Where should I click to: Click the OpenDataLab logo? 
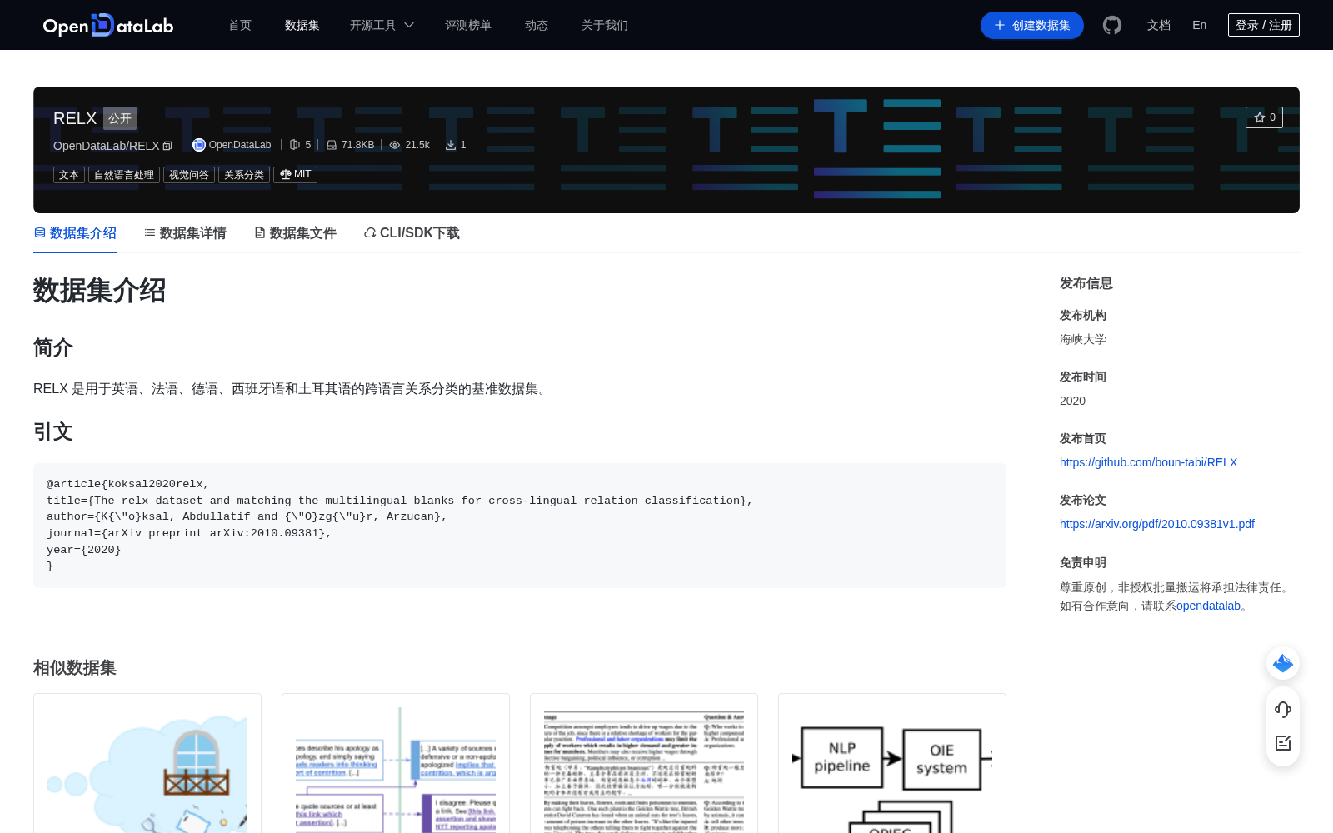coord(108,26)
